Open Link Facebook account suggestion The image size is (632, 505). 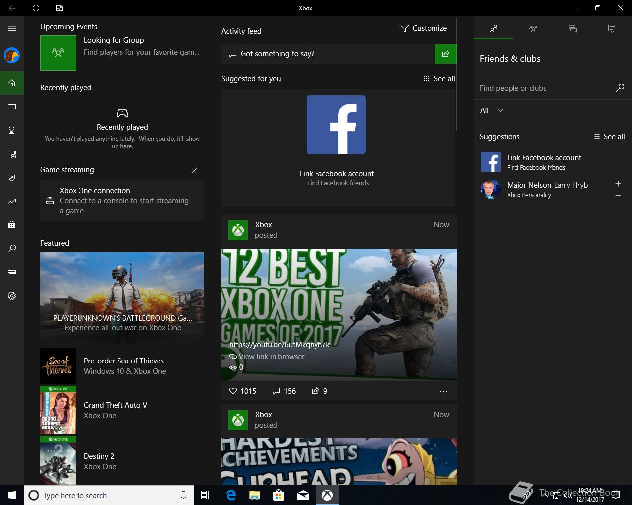553,162
